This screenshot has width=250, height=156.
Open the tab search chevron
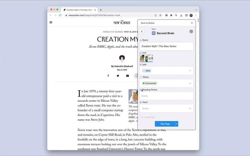pos(196,10)
